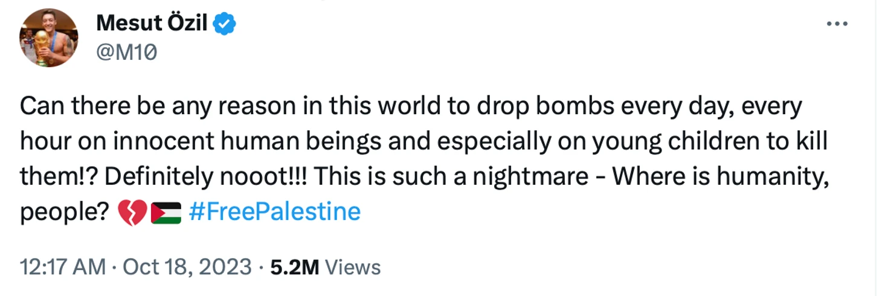882x296 pixels.
Task: Click the broken heart emoji
Action: point(131,213)
